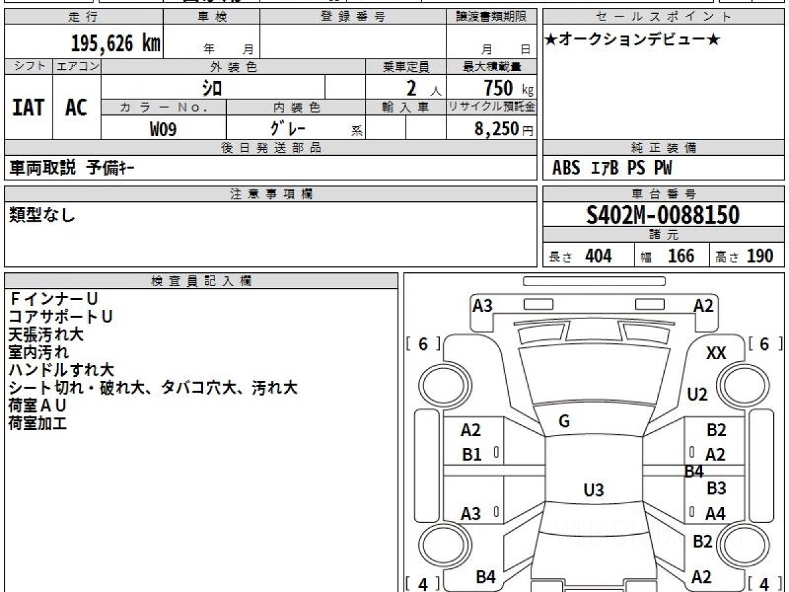This screenshot has height=592, width=789.
Task: Click the inspector note 荷室加工
Action: click(38, 423)
